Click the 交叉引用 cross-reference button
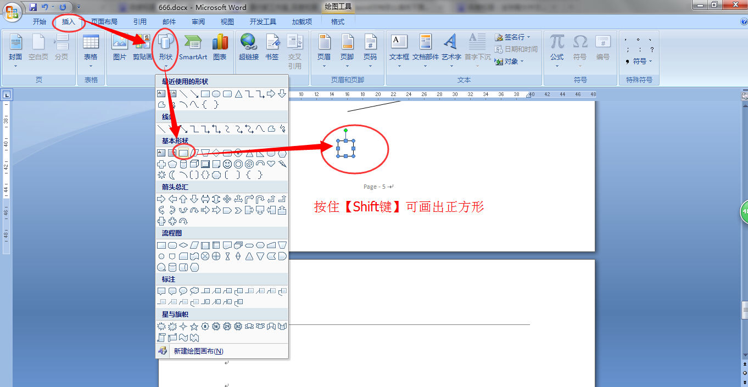The height and width of the screenshot is (387, 748). (x=295, y=51)
